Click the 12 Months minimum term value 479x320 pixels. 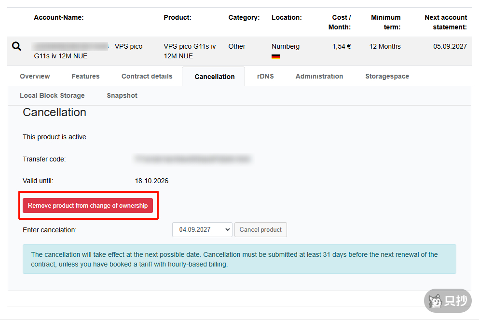(x=385, y=46)
